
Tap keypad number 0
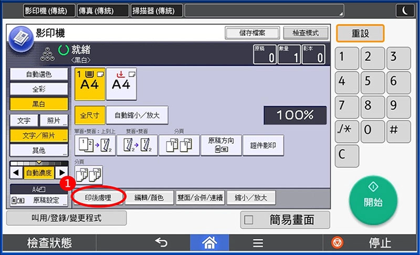(373, 131)
